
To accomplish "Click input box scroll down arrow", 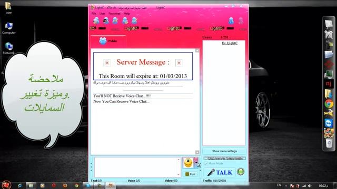I will pyautogui.click(x=179, y=175).
